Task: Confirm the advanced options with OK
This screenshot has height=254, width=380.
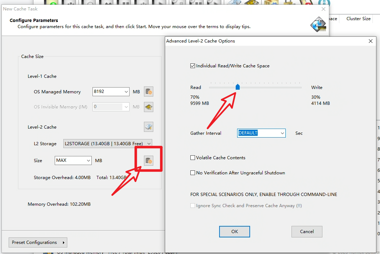Action: [x=235, y=232]
